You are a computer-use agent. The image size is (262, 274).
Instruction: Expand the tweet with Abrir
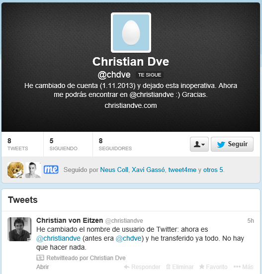coord(43,267)
